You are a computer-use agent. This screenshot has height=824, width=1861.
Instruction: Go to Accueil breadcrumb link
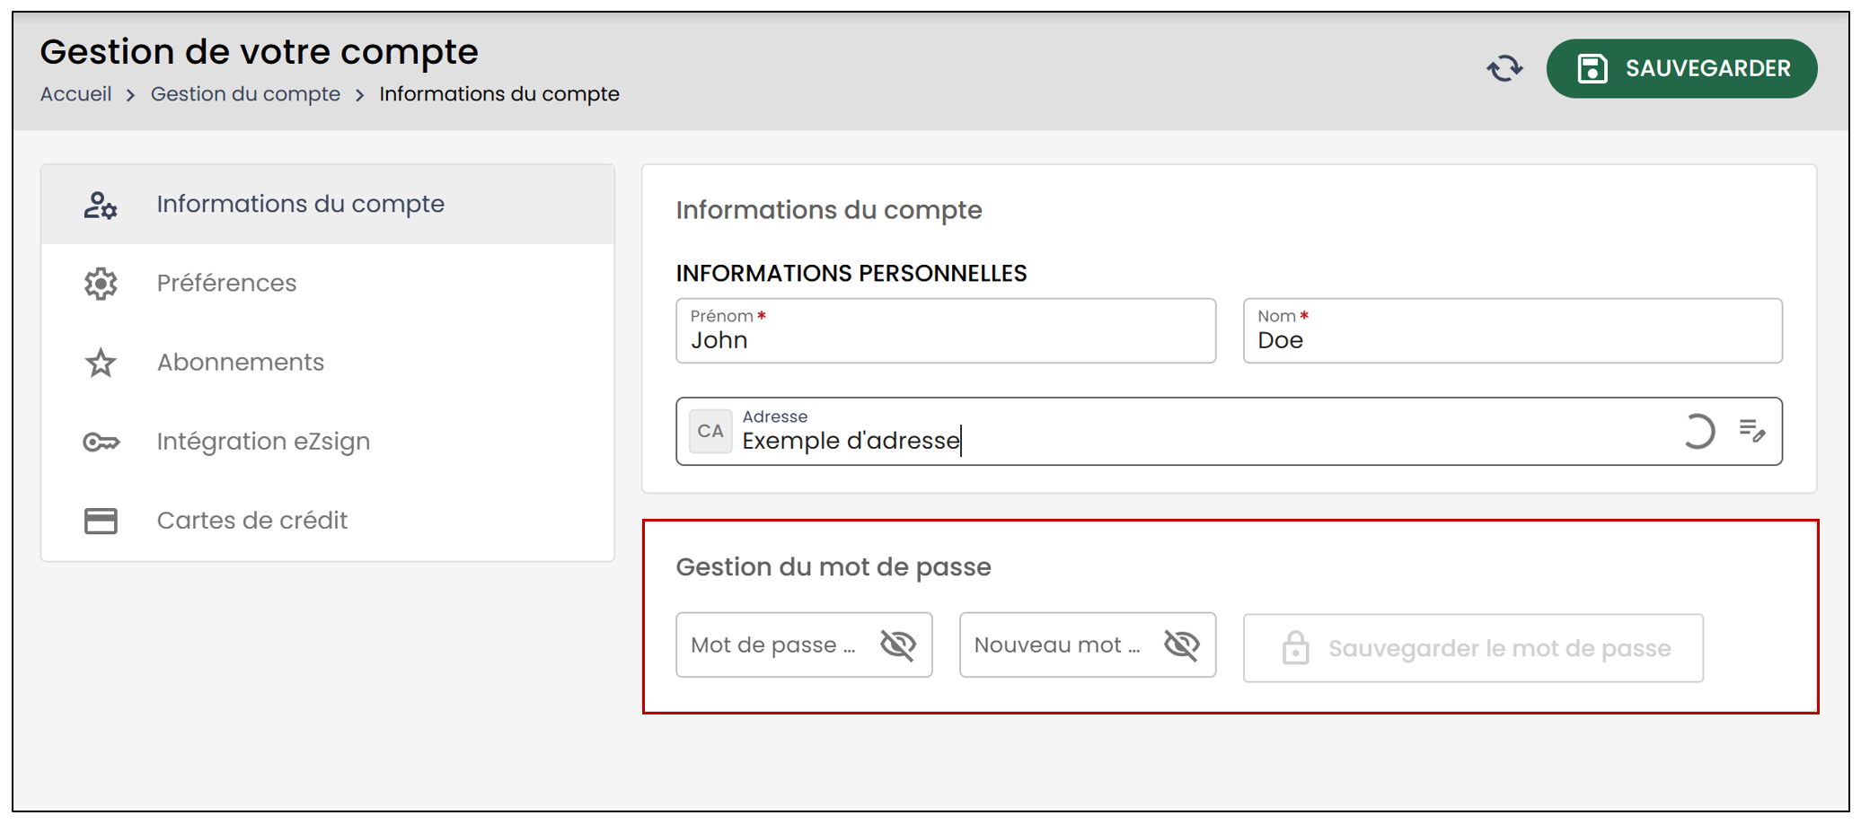coord(76,94)
